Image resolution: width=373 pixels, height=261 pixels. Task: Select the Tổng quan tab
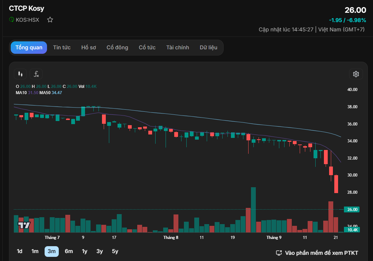pos(29,48)
